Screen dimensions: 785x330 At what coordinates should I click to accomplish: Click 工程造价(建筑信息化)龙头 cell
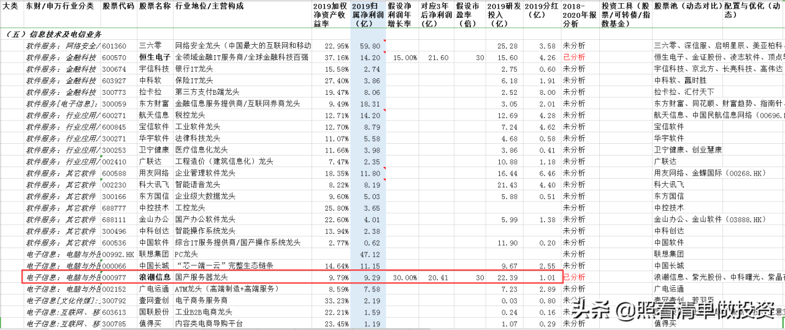(x=224, y=161)
